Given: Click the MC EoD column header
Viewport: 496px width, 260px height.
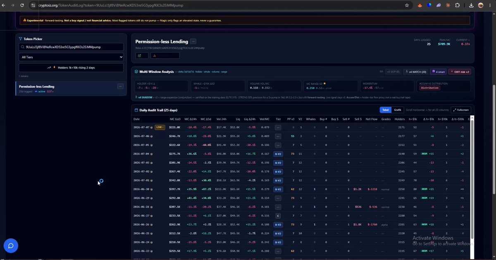Looking at the screenshot, I should click(x=175, y=119).
